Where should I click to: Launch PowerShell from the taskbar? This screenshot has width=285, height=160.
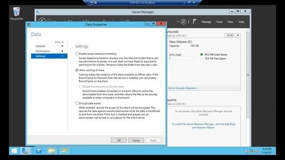tap(39, 151)
